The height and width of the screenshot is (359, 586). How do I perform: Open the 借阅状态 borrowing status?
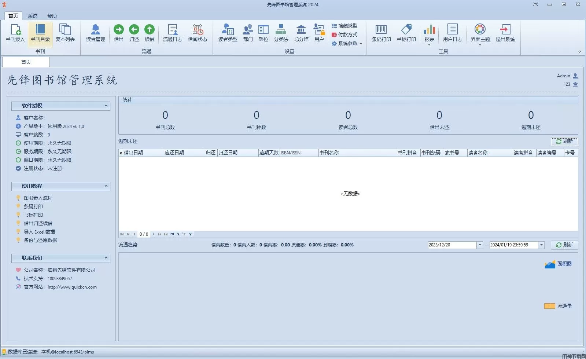(x=198, y=33)
